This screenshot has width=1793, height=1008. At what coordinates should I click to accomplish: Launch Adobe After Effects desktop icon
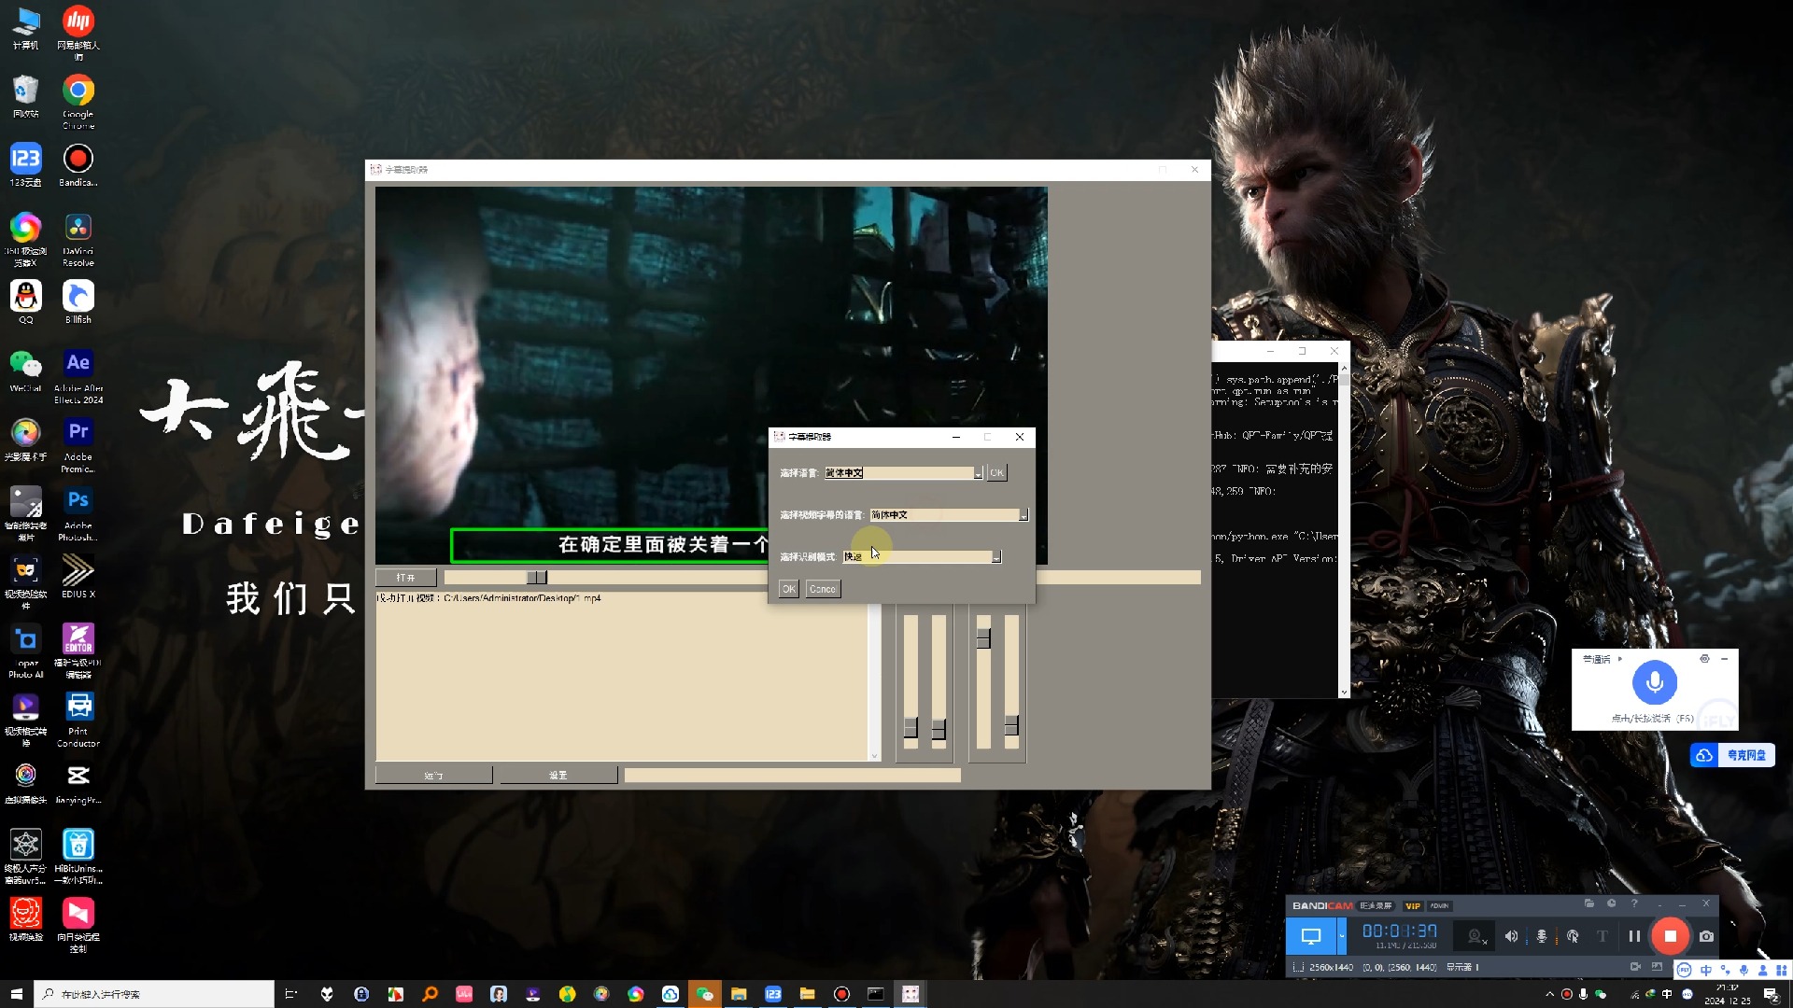78,364
